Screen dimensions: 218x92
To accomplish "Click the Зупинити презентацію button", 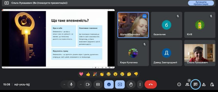I will pyautogui.click(x=201, y=3).
